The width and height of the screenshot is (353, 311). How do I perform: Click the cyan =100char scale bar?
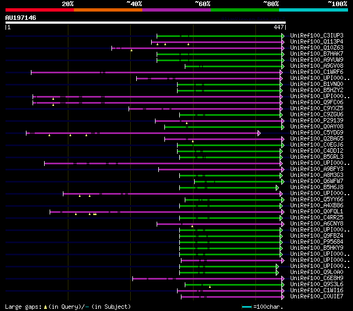(x=247, y=307)
